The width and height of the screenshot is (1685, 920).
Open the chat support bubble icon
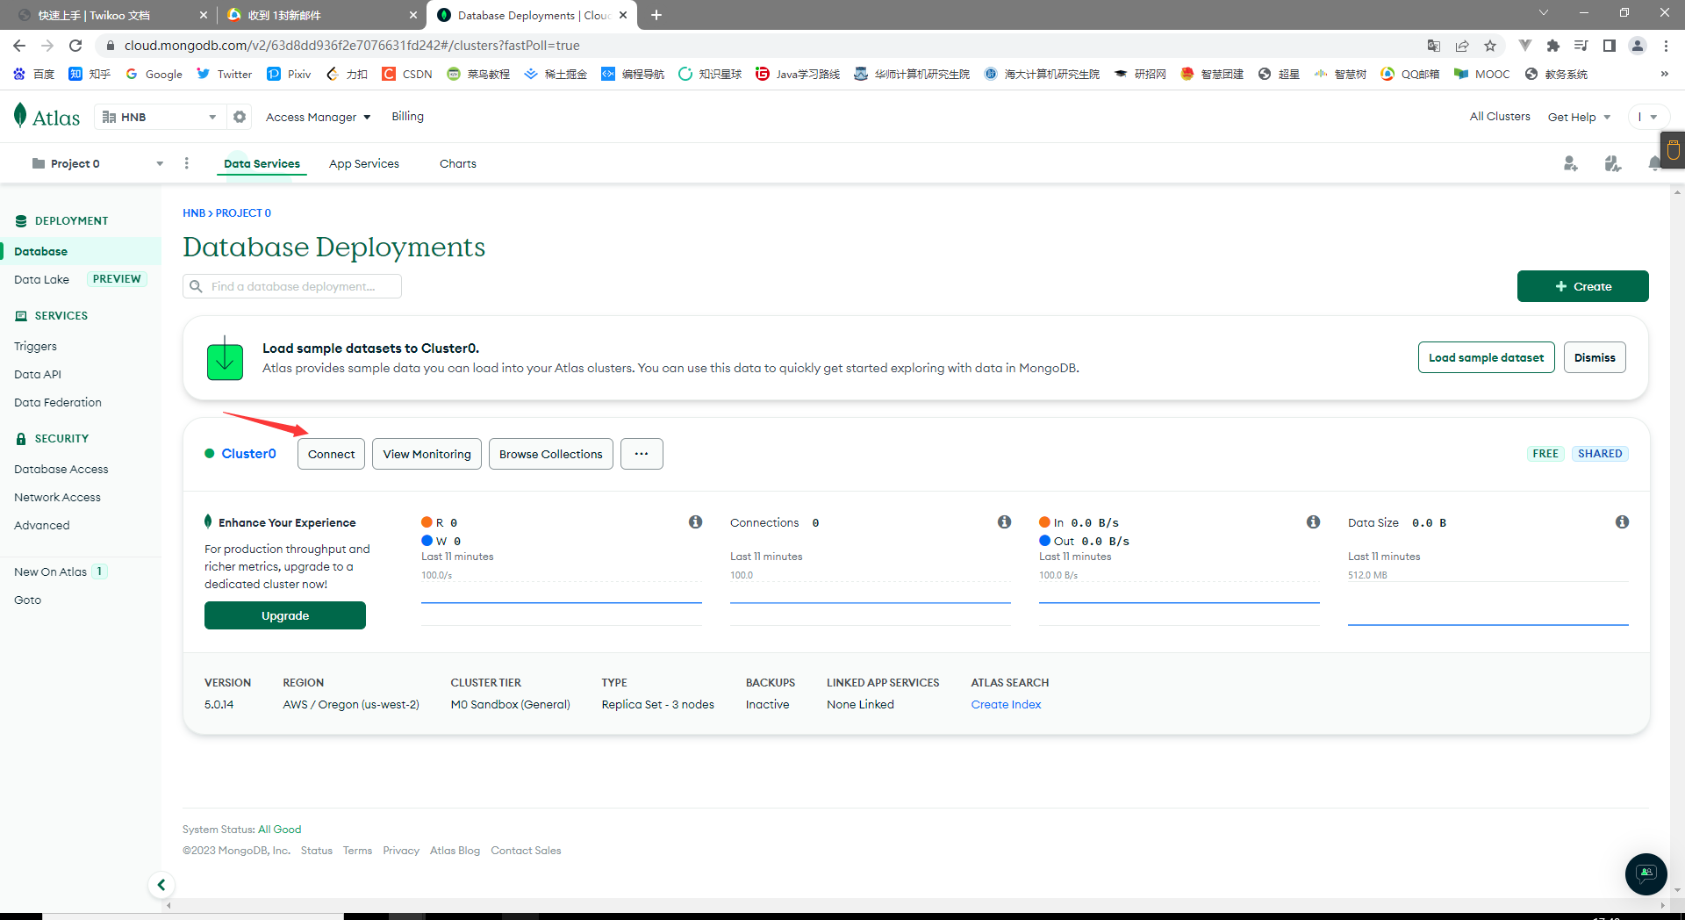pos(1646,873)
